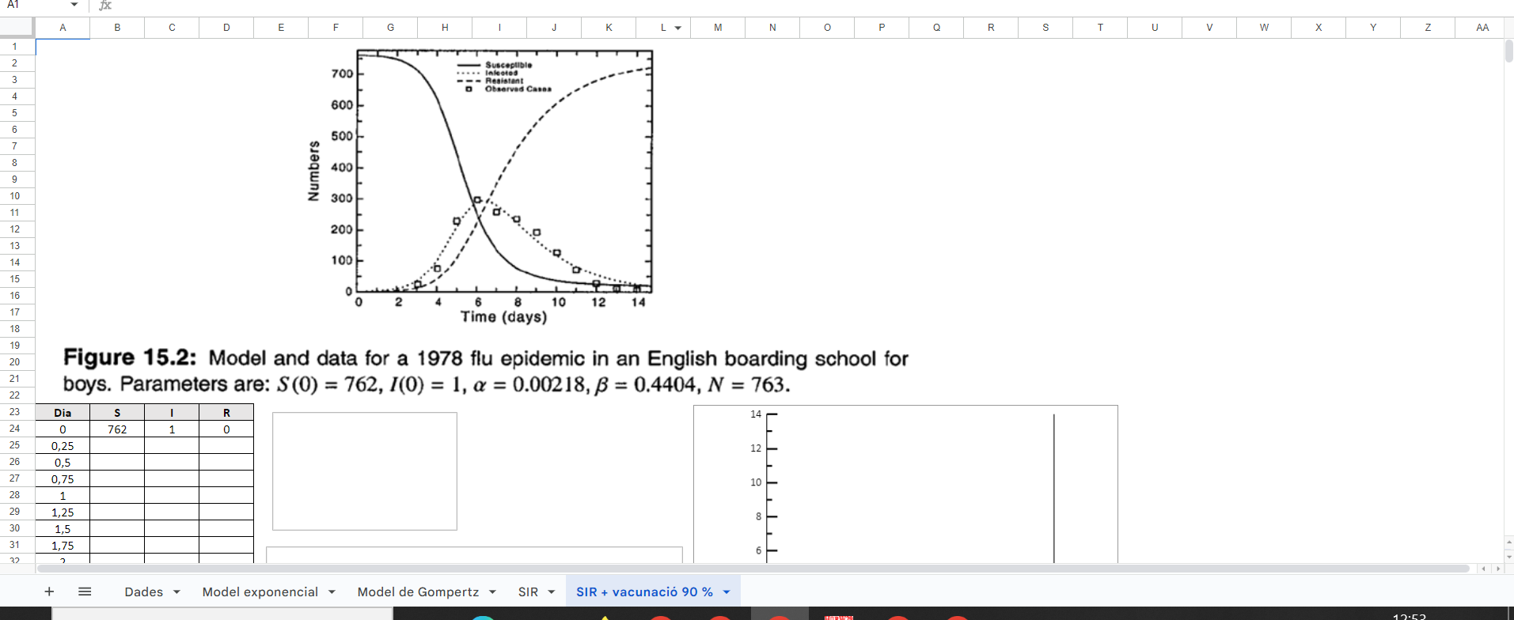Switch to the Dades sheet tab
The width and height of the screenshot is (1514, 620).
pyautogui.click(x=143, y=592)
